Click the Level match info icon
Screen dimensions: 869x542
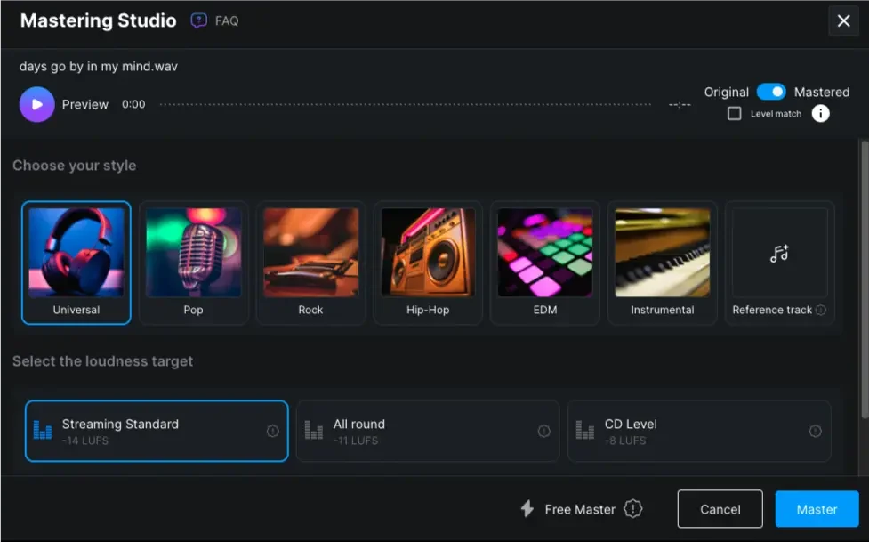820,113
